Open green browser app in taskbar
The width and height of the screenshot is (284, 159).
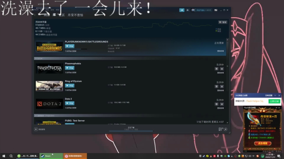click(28, 156)
